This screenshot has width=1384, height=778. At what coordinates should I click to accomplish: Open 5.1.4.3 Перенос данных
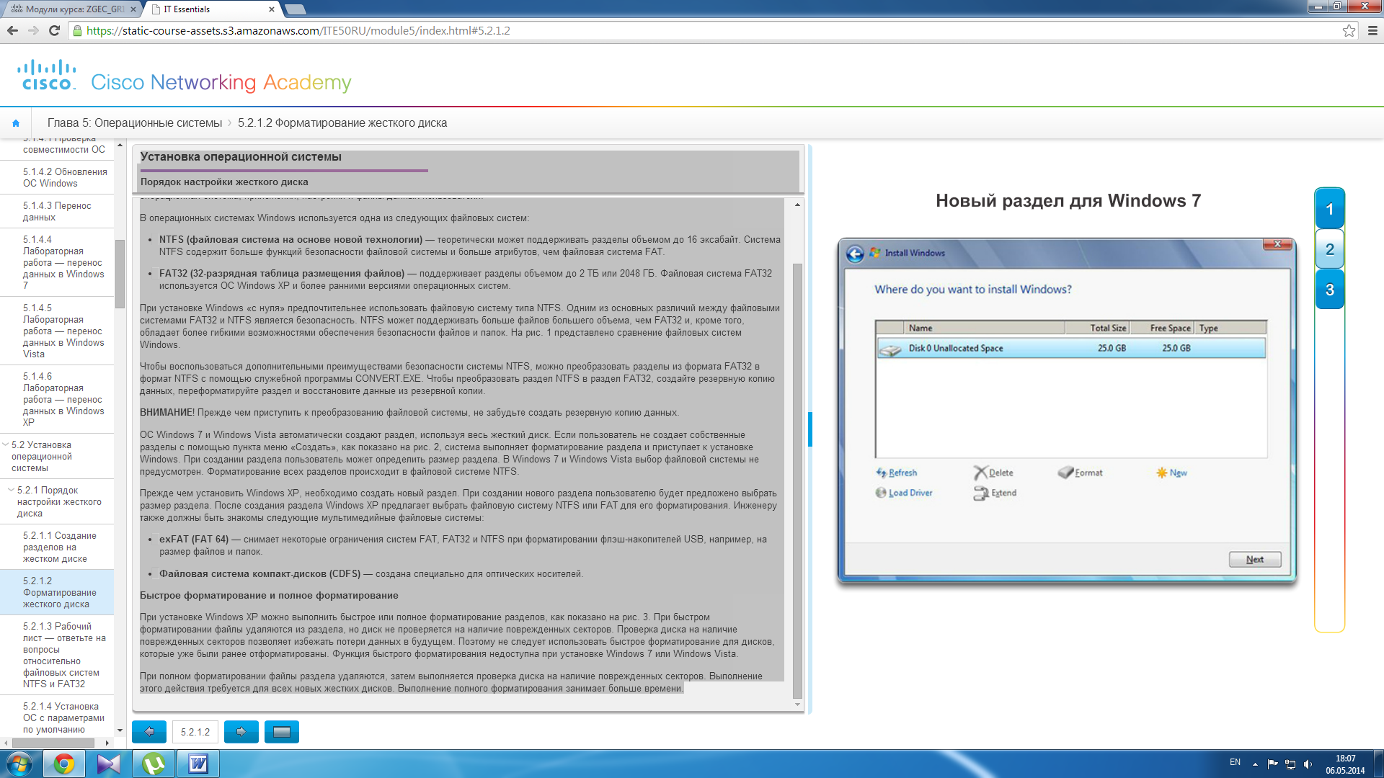click(x=57, y=212)
